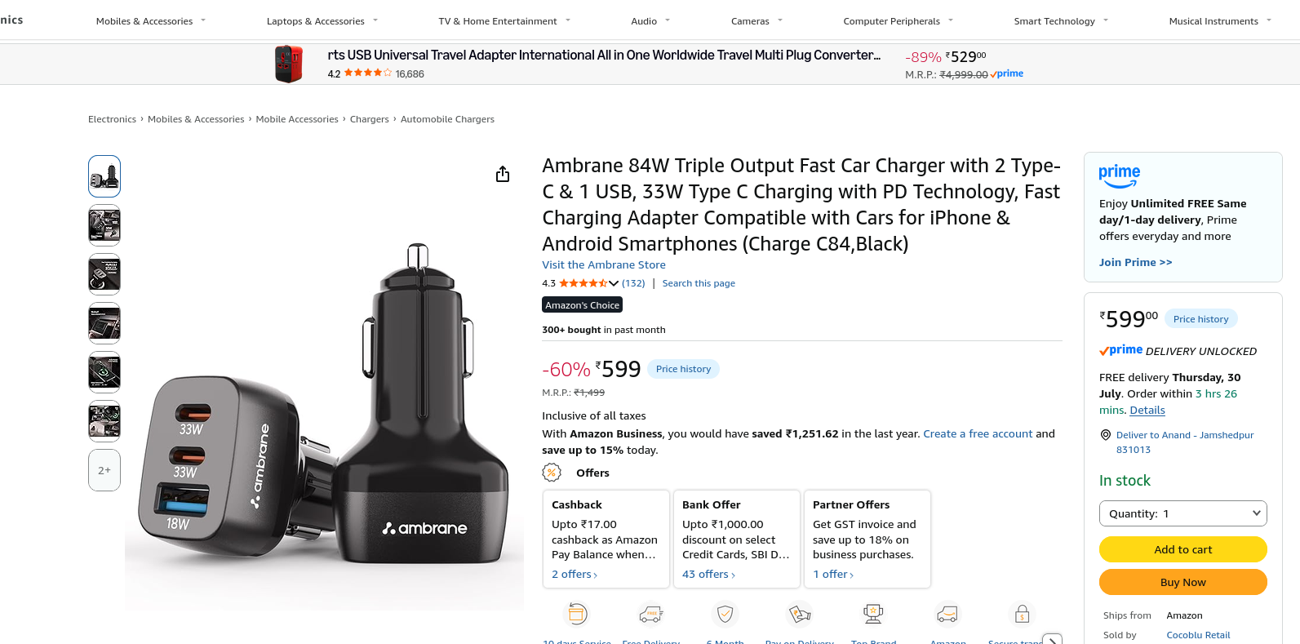The image size is (1300, 644).
Task: Click the Free Delivery truck icon
Action: click(650, 613)
